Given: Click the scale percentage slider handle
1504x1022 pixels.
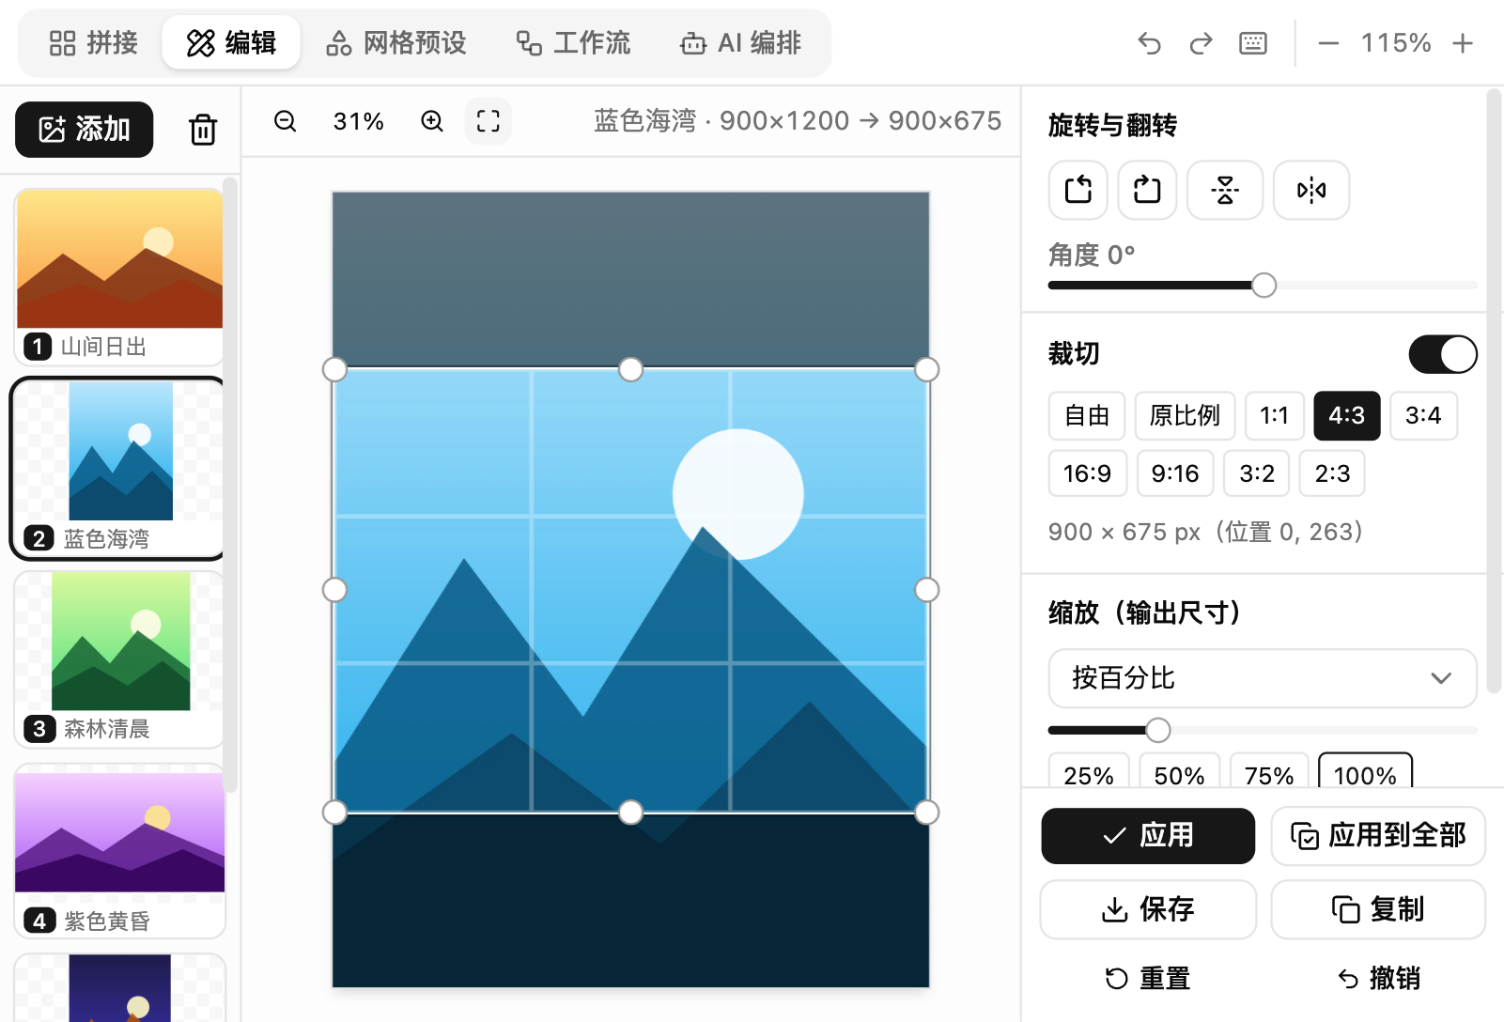Looking at the screenshot, I should pyautogui.click(x=1158, y=730).
